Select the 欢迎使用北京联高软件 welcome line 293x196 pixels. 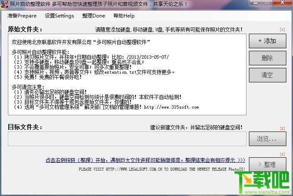[81, 42]
